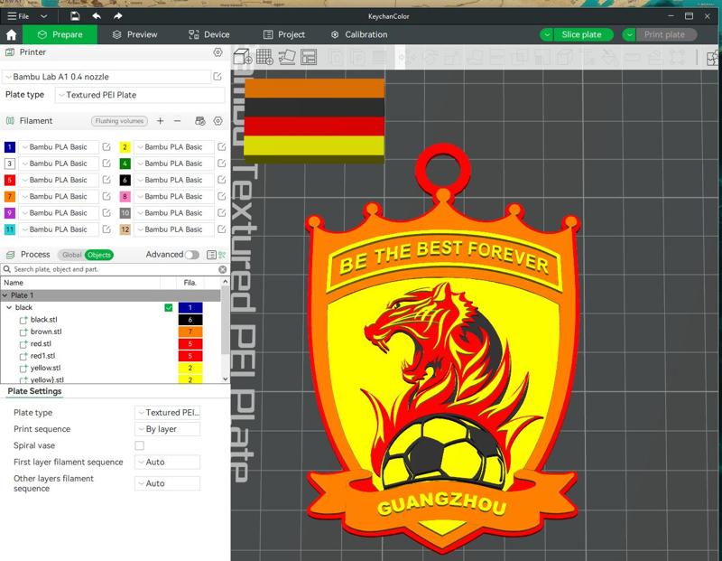
Task: Open Printer settings gear icon
Action: pyautogui.click(x=218, y=52)
